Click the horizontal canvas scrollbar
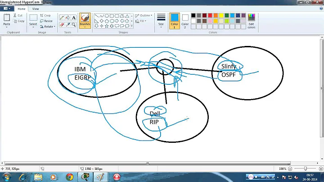This screenshot has height=182, width=324. (x=148, y=163)
